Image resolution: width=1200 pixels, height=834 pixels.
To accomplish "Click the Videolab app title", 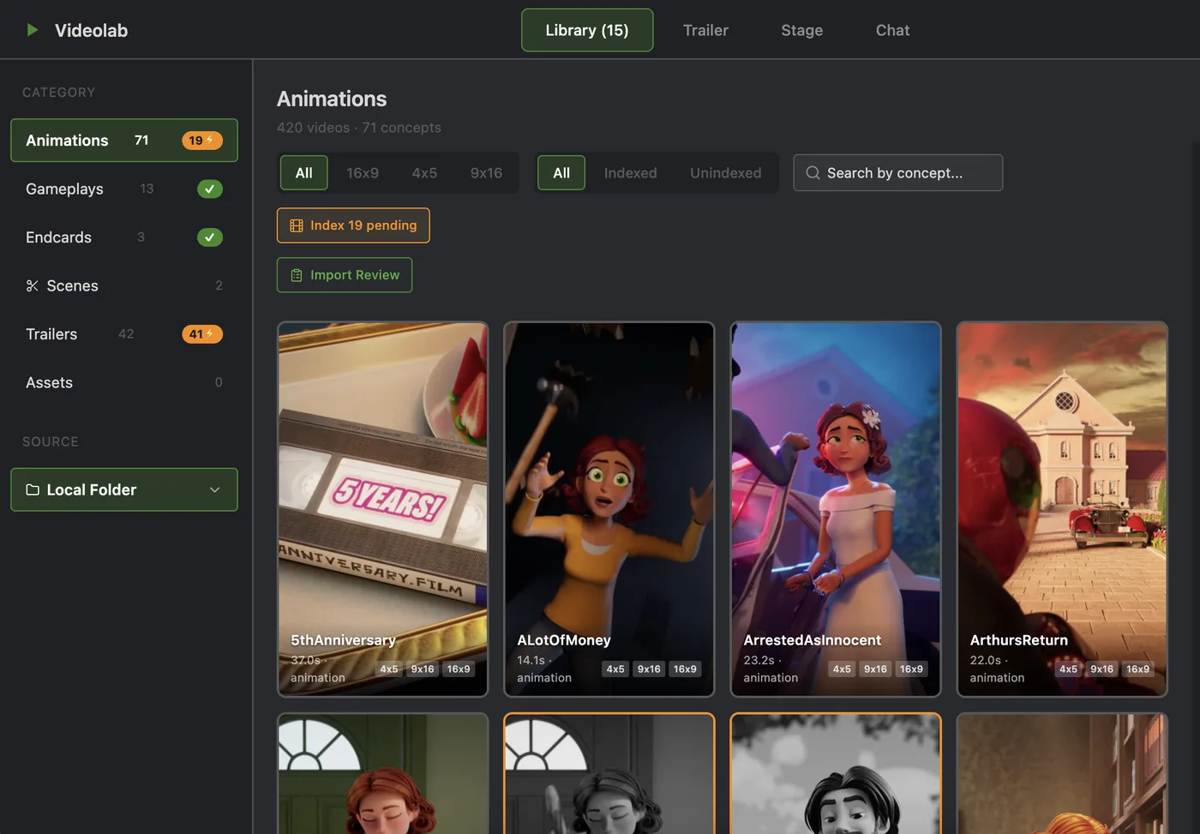I will coord(91,30).
